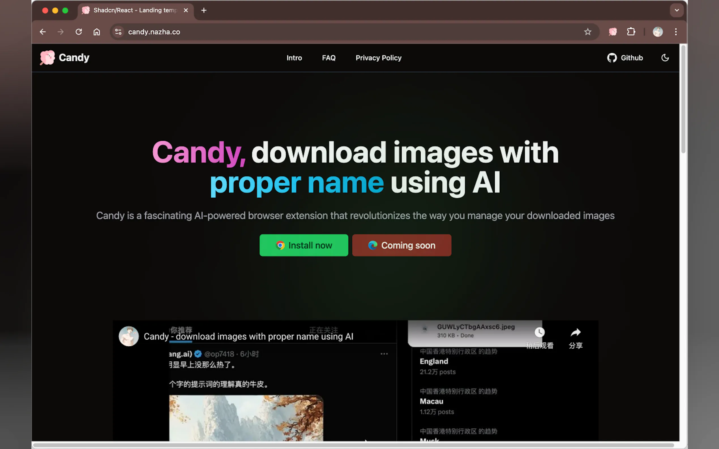Go to browser home page
This screenshot has width=719, height=449.
tap(97, 32)
